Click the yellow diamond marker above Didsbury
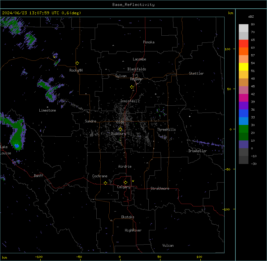 [120, 129]
